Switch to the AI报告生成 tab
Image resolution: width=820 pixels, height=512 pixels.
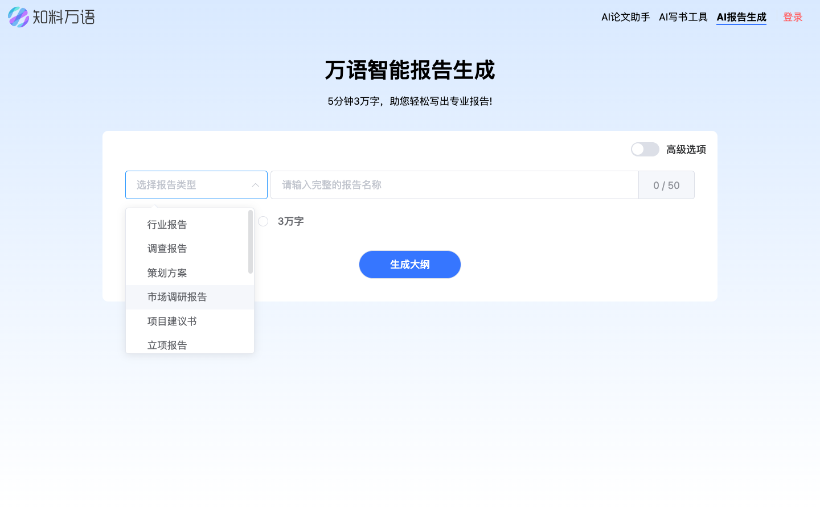(x=741, y=17)
